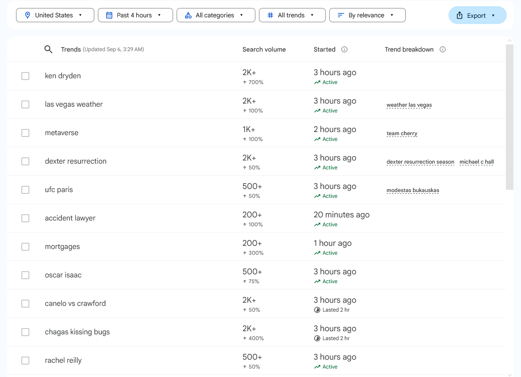Click the Trend breakdown info icon

coord(443,49)
